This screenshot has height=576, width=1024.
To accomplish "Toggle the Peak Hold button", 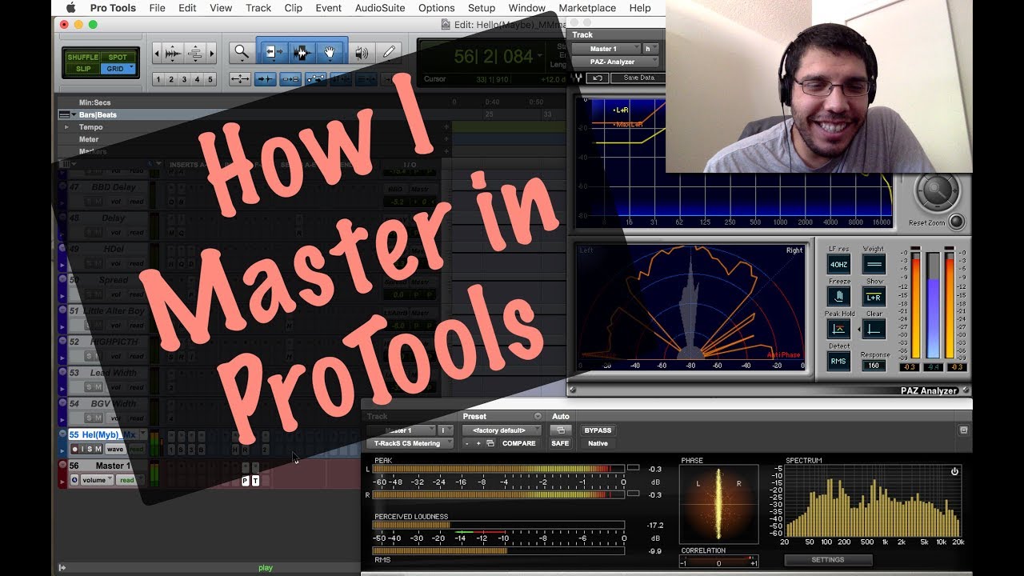I will (x=838, y=329).
